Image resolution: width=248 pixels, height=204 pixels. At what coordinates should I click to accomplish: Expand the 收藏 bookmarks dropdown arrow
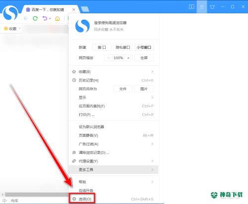click(x=19, y=29)
